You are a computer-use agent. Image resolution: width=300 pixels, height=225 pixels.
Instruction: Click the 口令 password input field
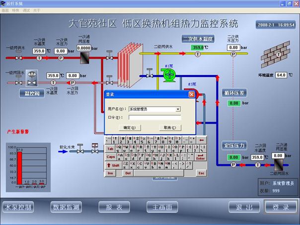[x=154, y=118]
